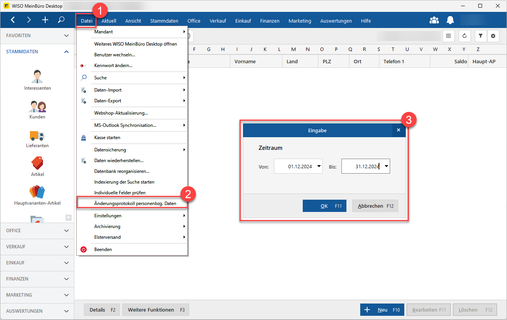Select Weiteres WISO MeinBüro Desktop öffnen
Image resolution: width=507 pixels, height=320 pixels.
click(x=132, y=44)
